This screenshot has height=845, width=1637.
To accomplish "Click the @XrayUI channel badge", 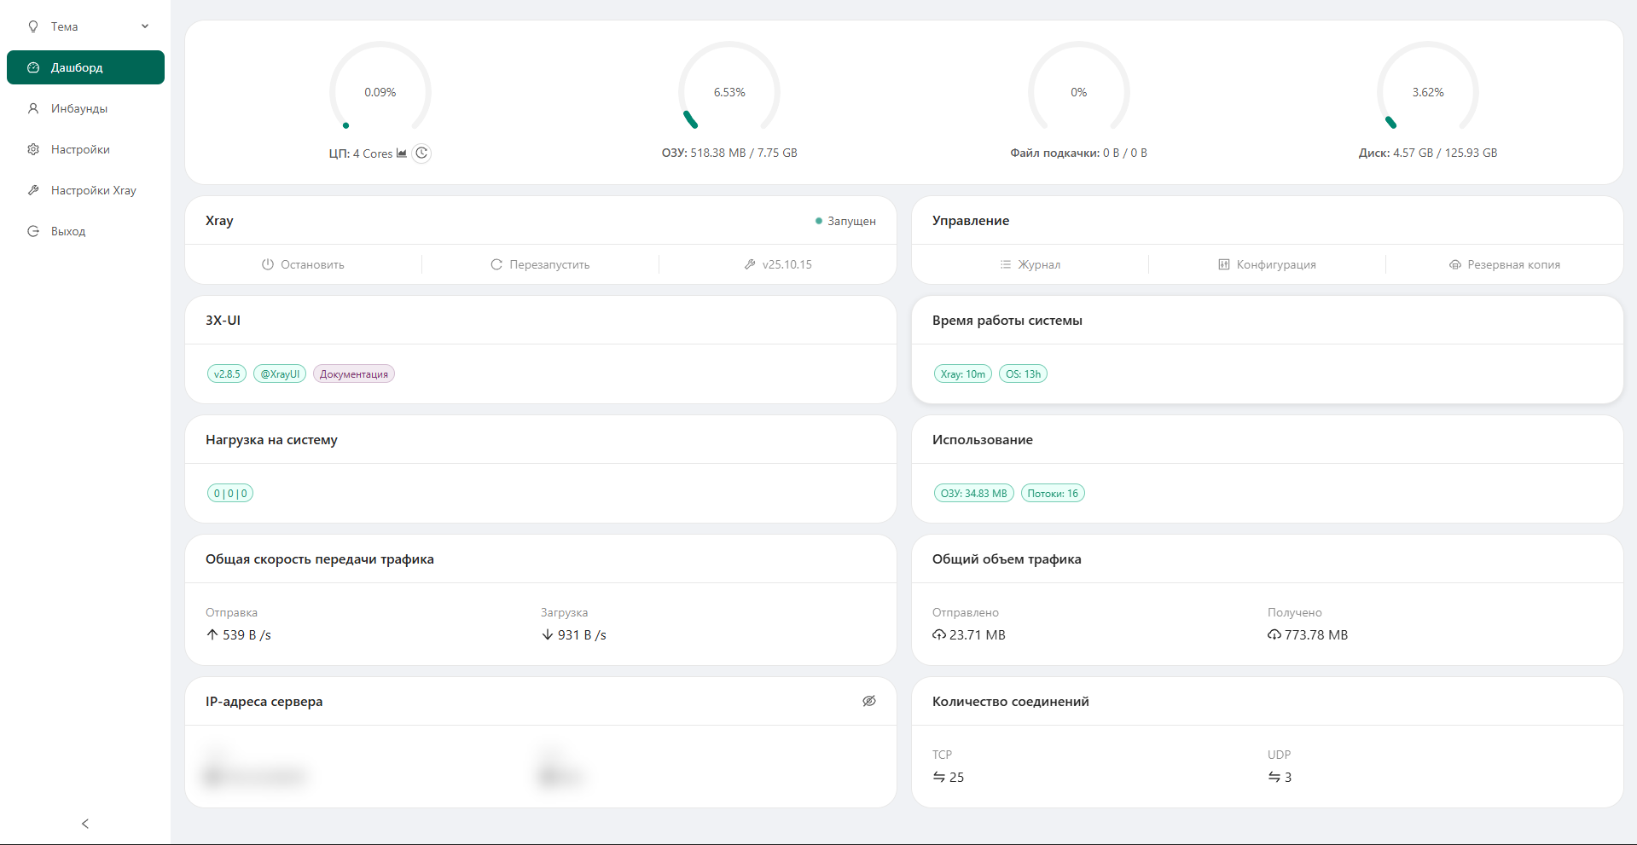I will 279,373.
